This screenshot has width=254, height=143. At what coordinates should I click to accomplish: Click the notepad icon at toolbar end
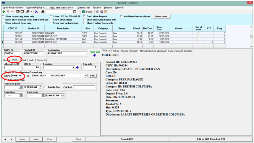coord(106,12)
